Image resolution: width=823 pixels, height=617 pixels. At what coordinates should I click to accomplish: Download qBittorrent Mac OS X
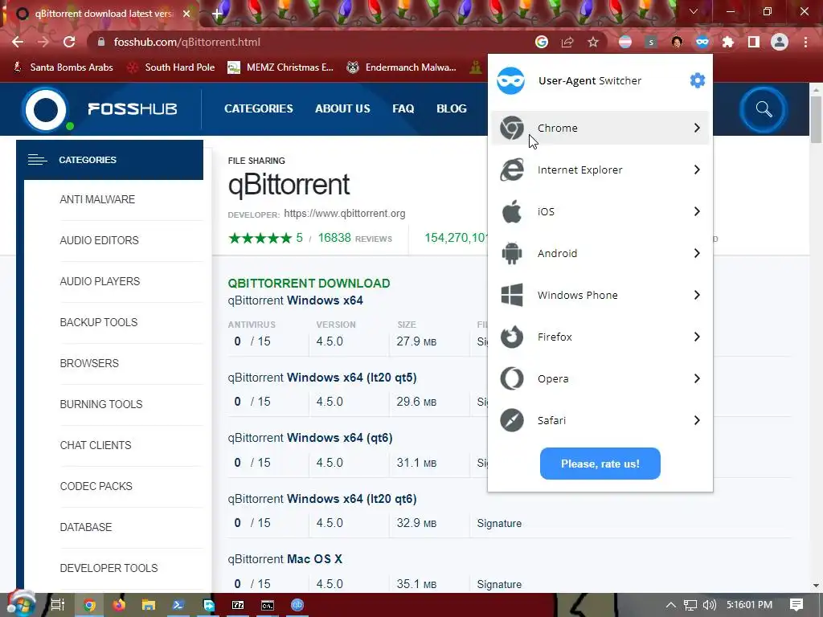tap(285, 559)
